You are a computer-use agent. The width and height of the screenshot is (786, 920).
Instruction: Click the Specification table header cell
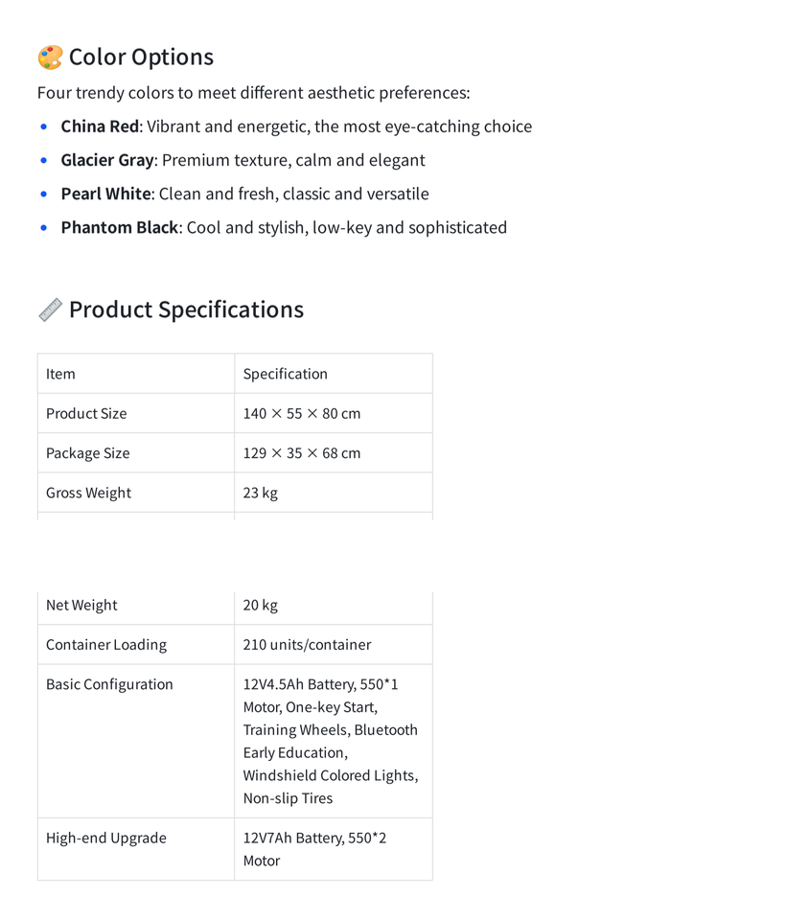point(334,374)
